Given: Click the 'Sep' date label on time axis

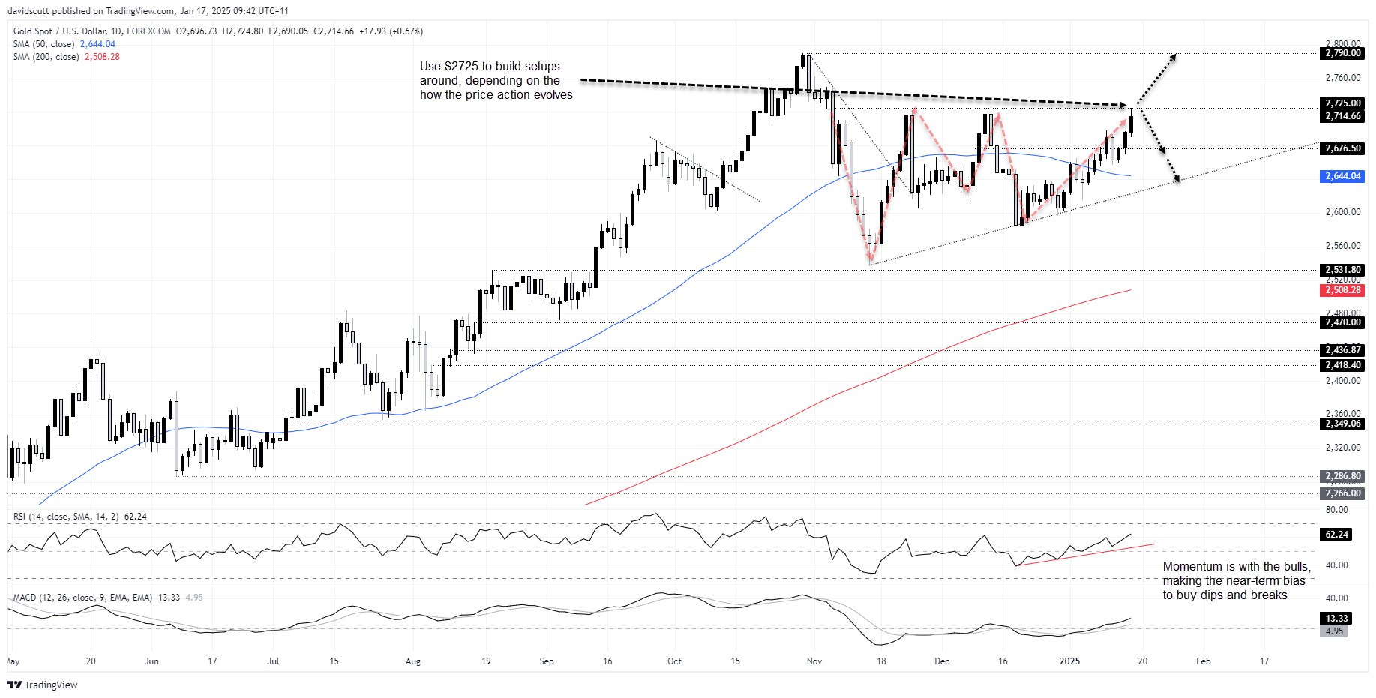Looking at the screenshot, I should tap(547, 661).
